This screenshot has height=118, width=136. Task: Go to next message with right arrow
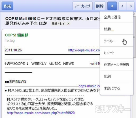tap(131, 6)
